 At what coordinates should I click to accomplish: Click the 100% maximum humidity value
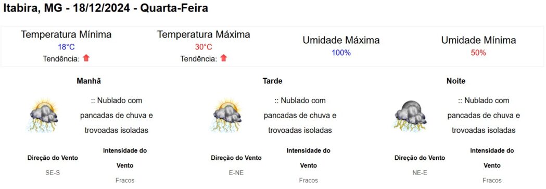(341, 53)
